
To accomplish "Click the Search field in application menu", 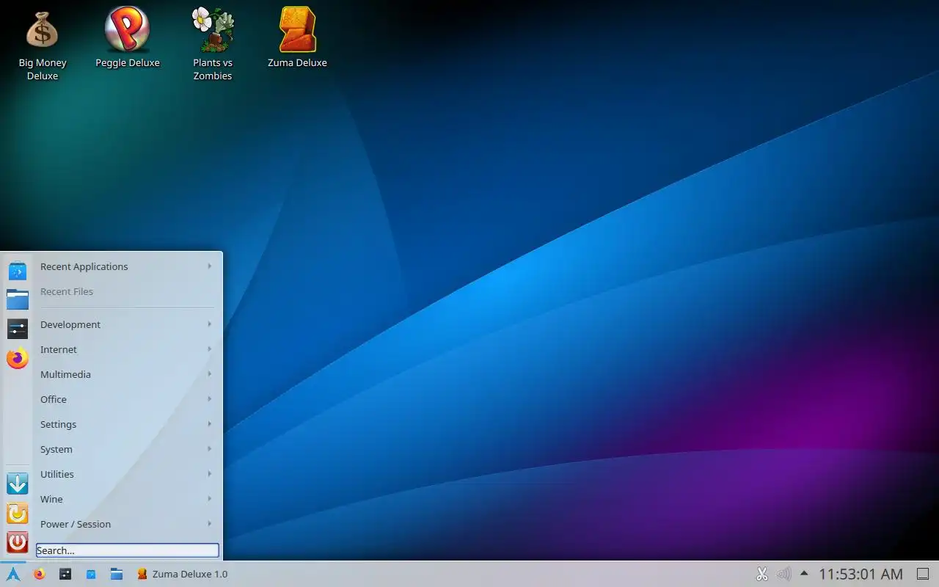I will [128, 550].
